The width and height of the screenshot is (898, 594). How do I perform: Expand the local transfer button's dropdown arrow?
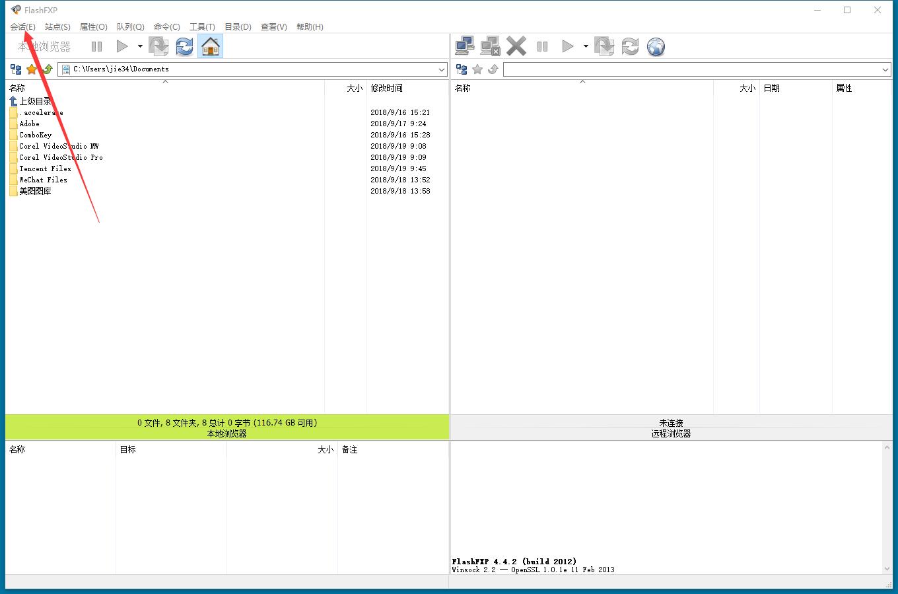pos(140,46)
